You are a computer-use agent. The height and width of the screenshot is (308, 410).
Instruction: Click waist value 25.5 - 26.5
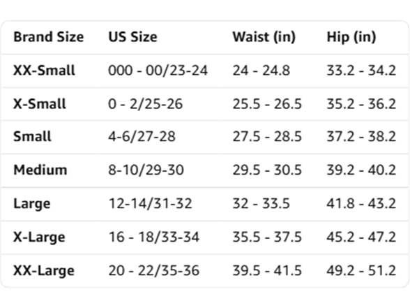point(267,104)
